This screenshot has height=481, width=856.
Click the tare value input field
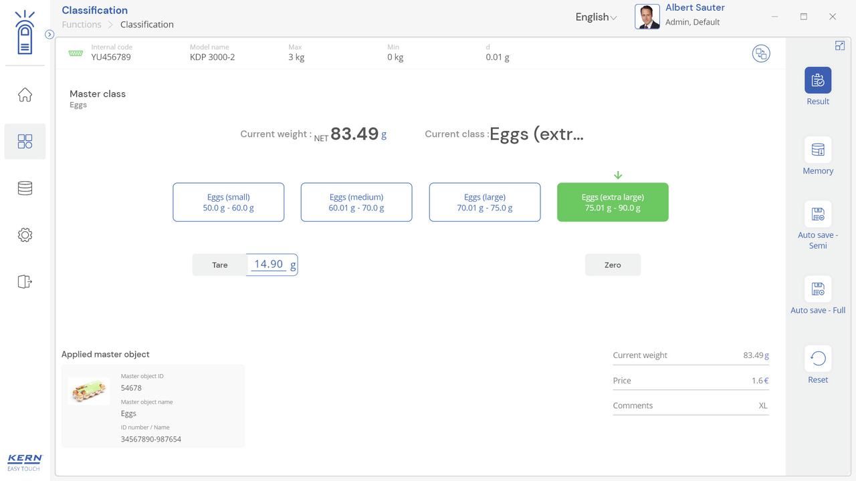(x=270, y=265)
